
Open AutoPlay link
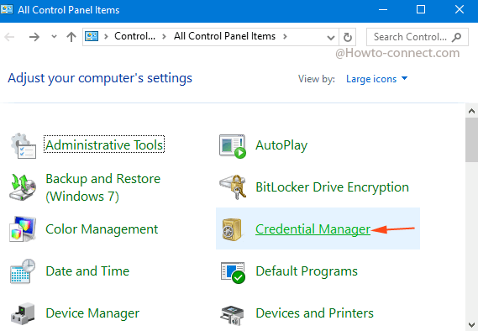[x=281, y=145]
